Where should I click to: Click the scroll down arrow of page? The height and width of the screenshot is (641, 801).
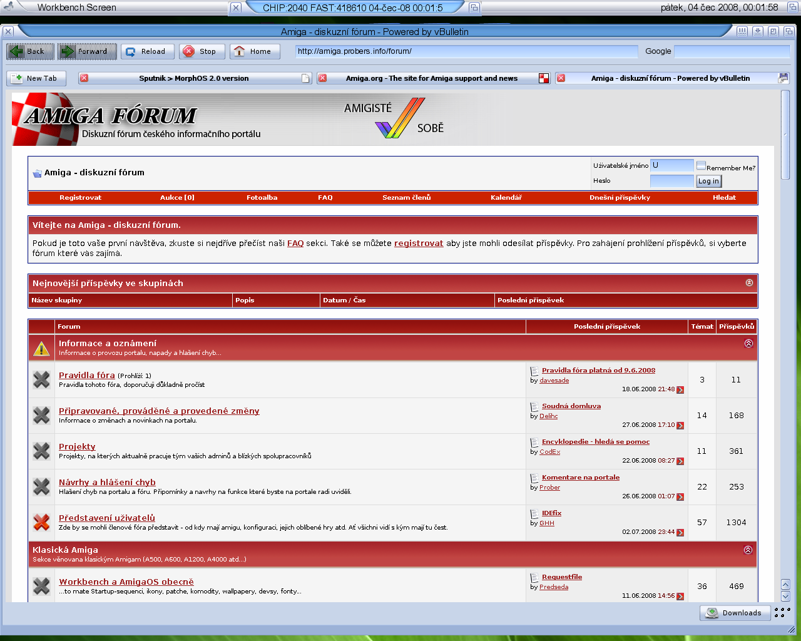(785, 597)
